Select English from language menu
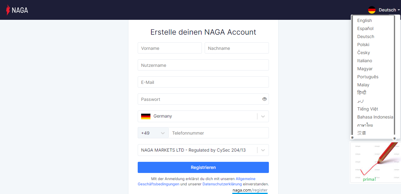 (364, 20)
